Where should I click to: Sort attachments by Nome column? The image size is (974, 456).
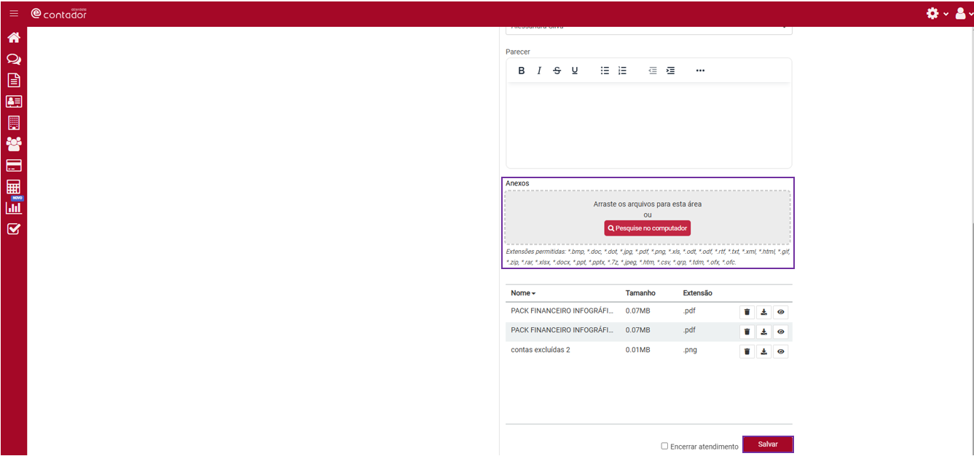pyautogui.click(x=522, y=293)
